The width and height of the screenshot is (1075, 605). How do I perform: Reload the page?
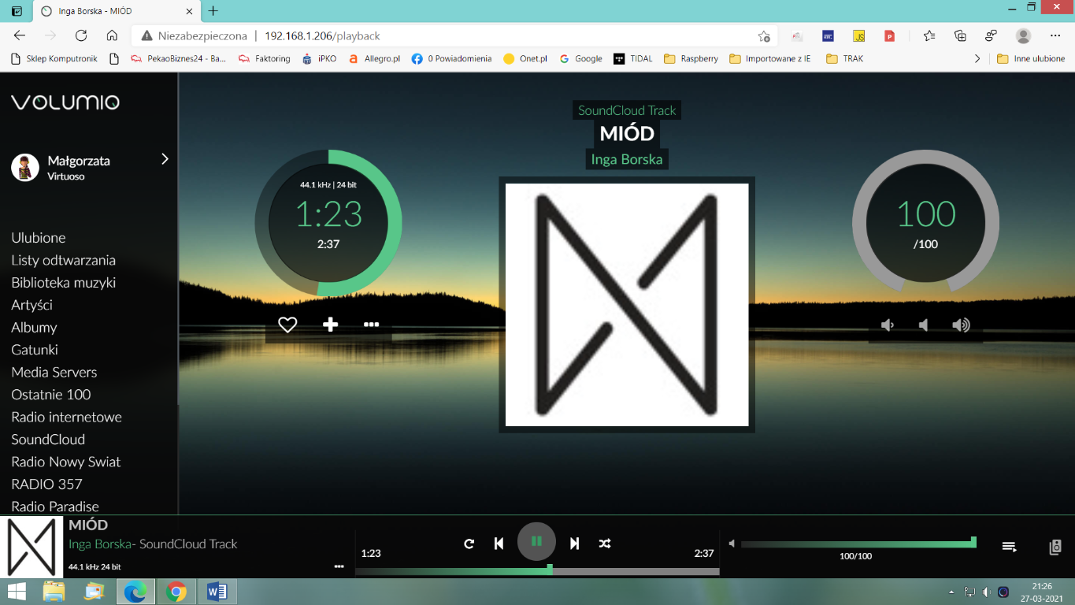(x=81, y=35)
